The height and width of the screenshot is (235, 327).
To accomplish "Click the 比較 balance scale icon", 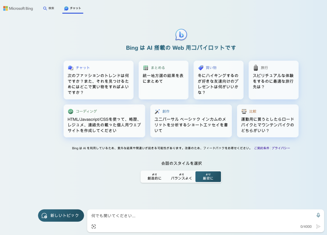I will click(x=244, y=111).
